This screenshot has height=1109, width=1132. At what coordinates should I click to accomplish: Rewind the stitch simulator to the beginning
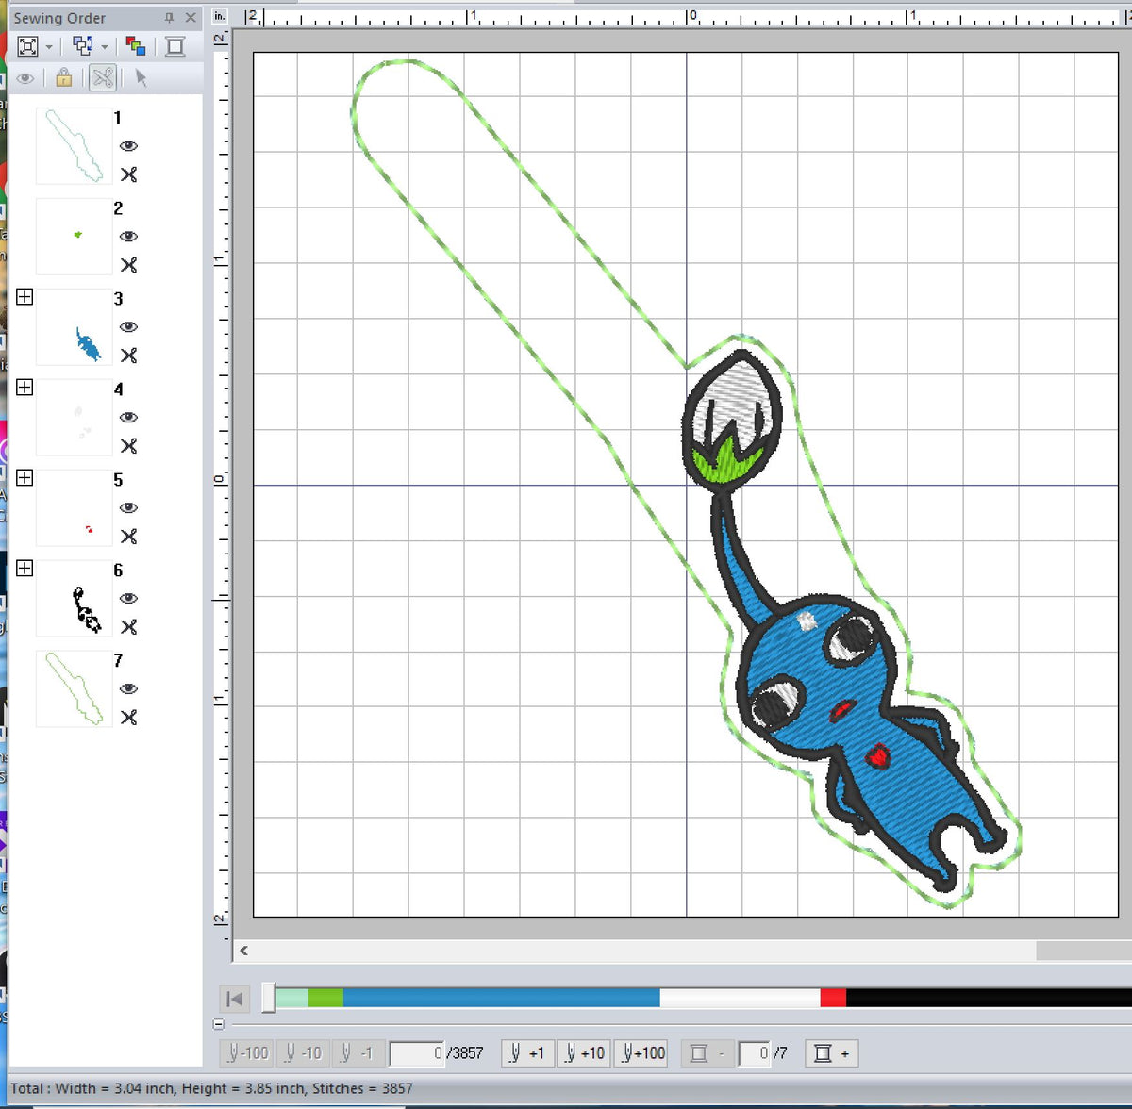point(234,999)
